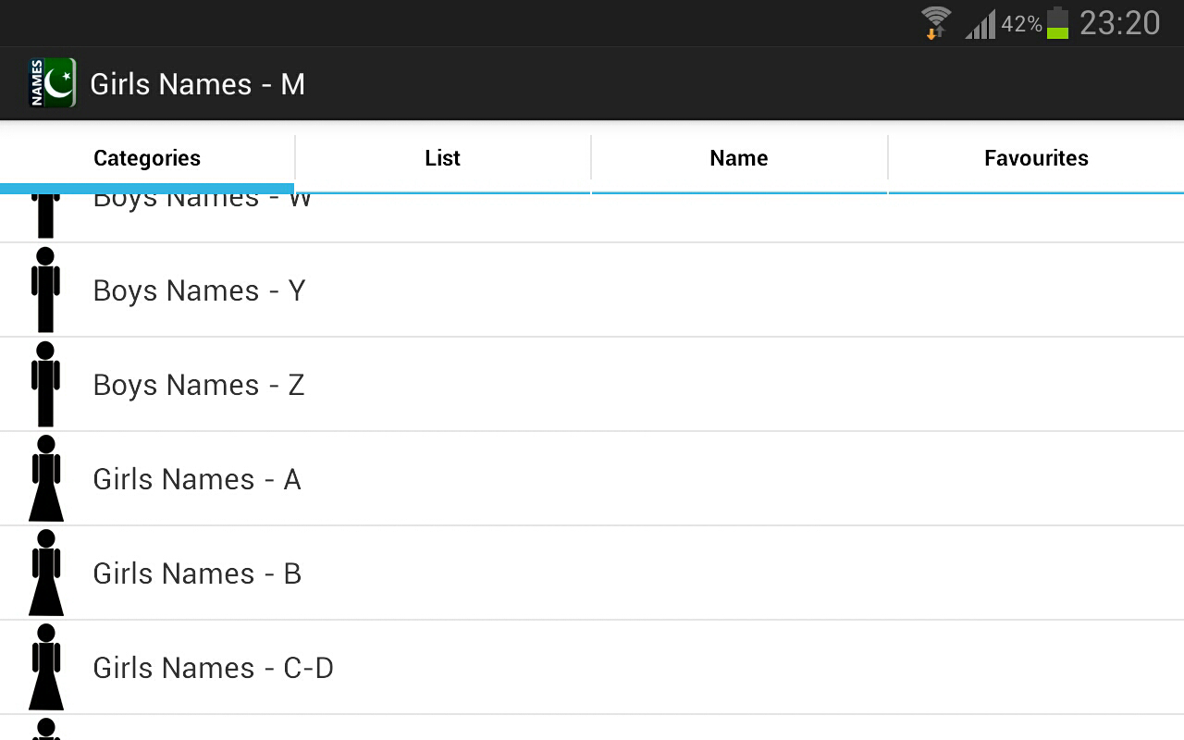Tap the battery indicator icon
The height and width of the screenshot is (740, 1184).
(x=1057, y=23)
